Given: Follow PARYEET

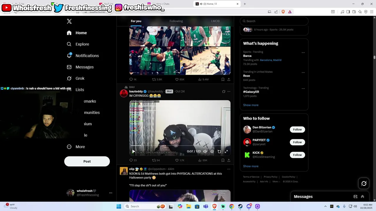Looking at the screenshot, I should [297, 142].
